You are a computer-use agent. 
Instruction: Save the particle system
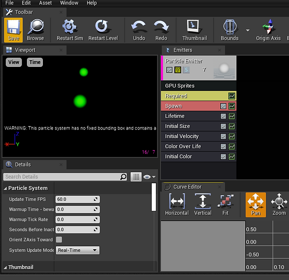[13, 30]
